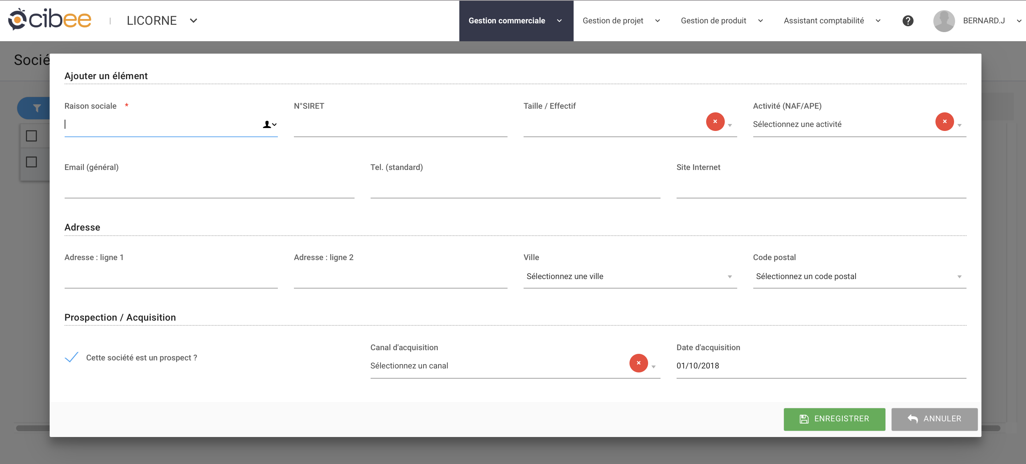Expand the LICORNE company dropdown
Image resolution: width=1026 pixels, height=464 pixels.
pos(194,20)
